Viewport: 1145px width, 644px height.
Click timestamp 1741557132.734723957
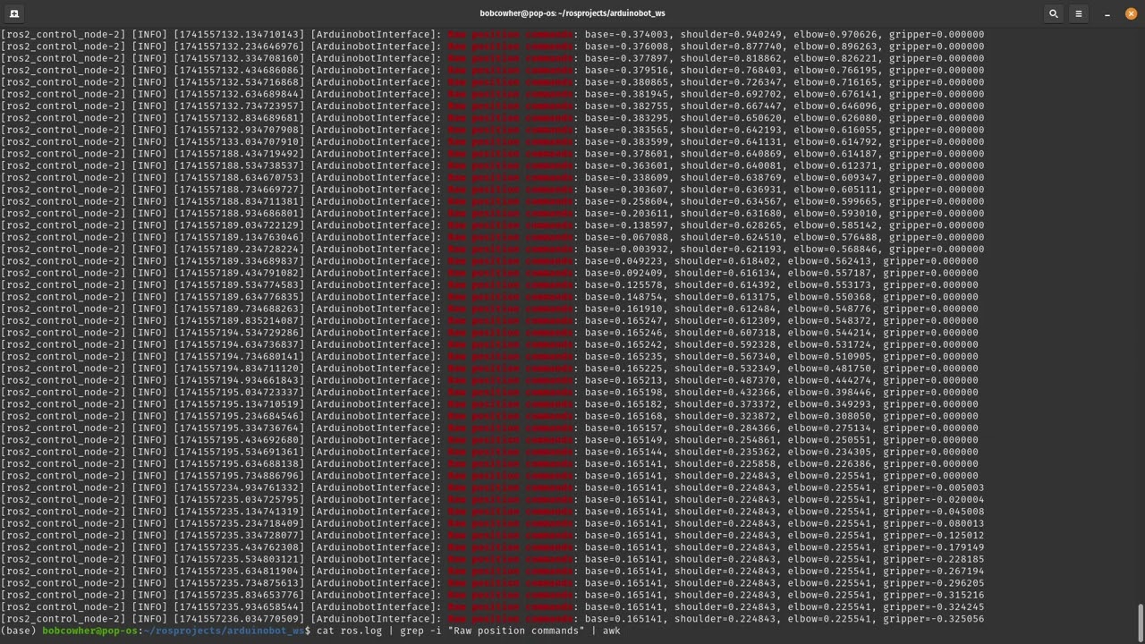point(239,106)
